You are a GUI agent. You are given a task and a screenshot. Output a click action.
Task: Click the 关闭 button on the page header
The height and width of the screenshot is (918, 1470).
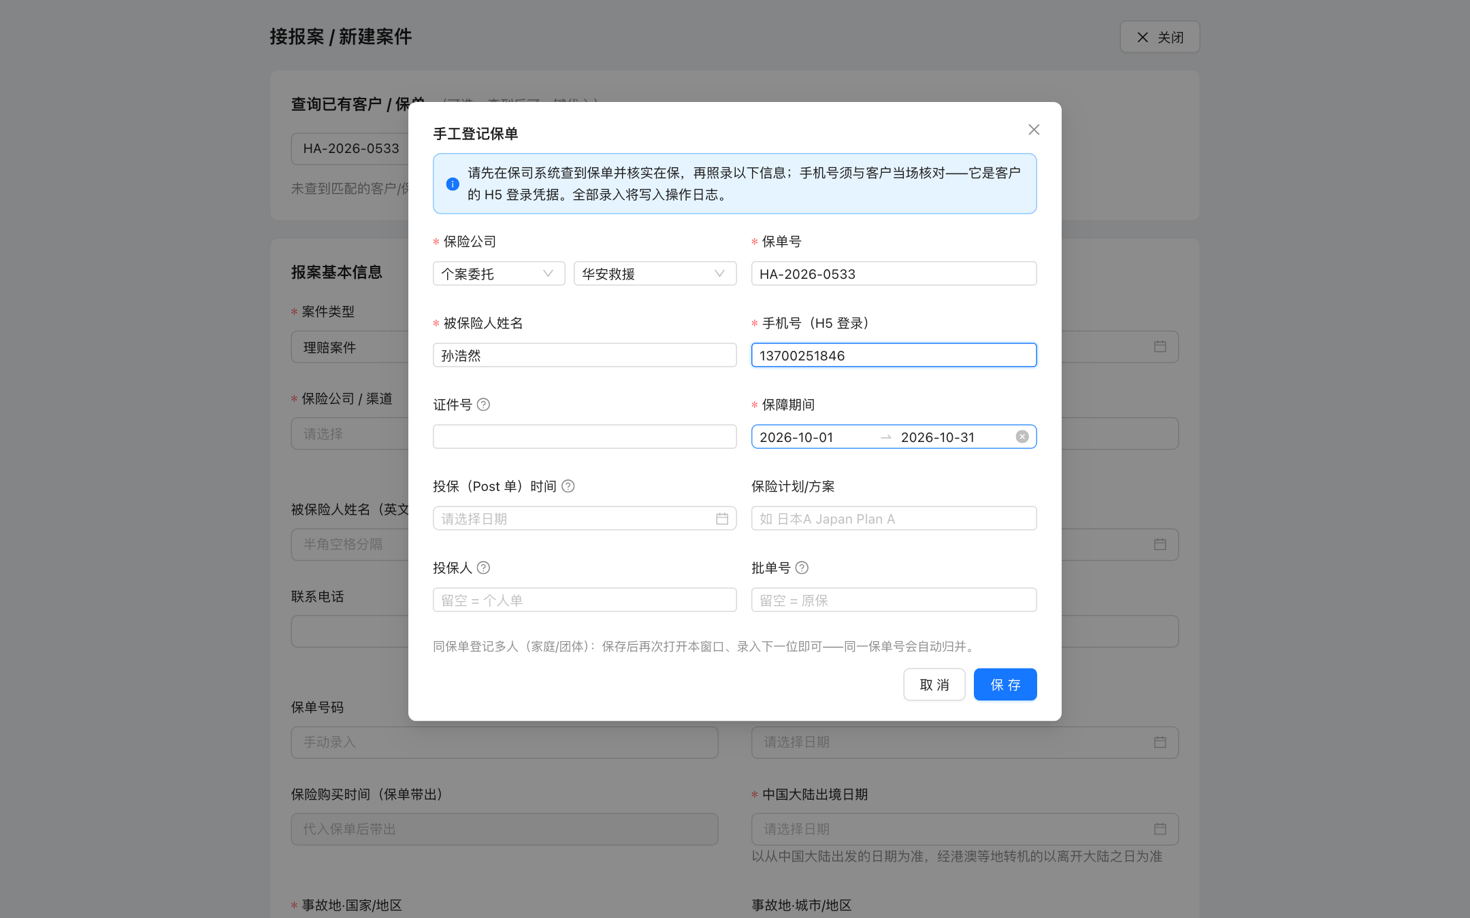coord(1160,37)
